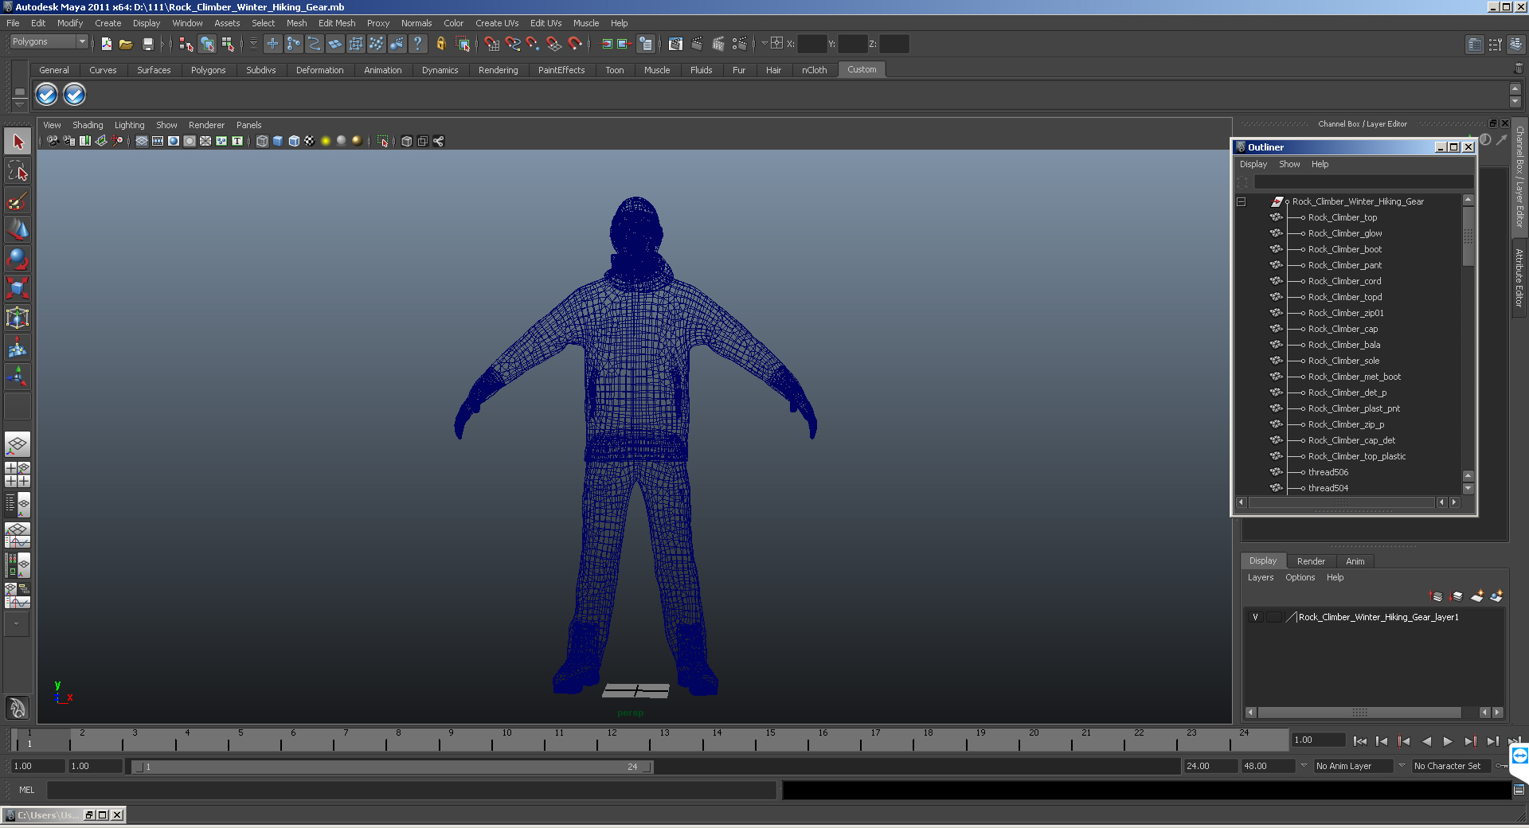Toggle Select by hierarchy mode icon
Image resolution: width=1529 pixels, height=828 pixels.
[186, 44]
